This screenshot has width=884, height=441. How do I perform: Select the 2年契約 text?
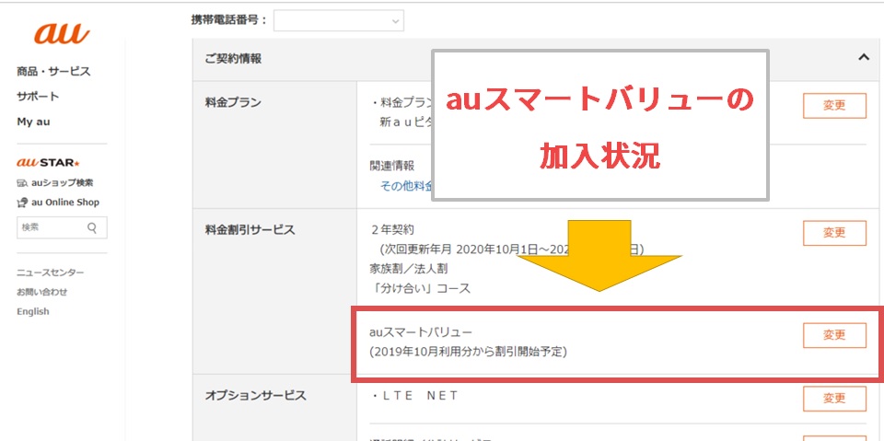(x=393, y=229)
